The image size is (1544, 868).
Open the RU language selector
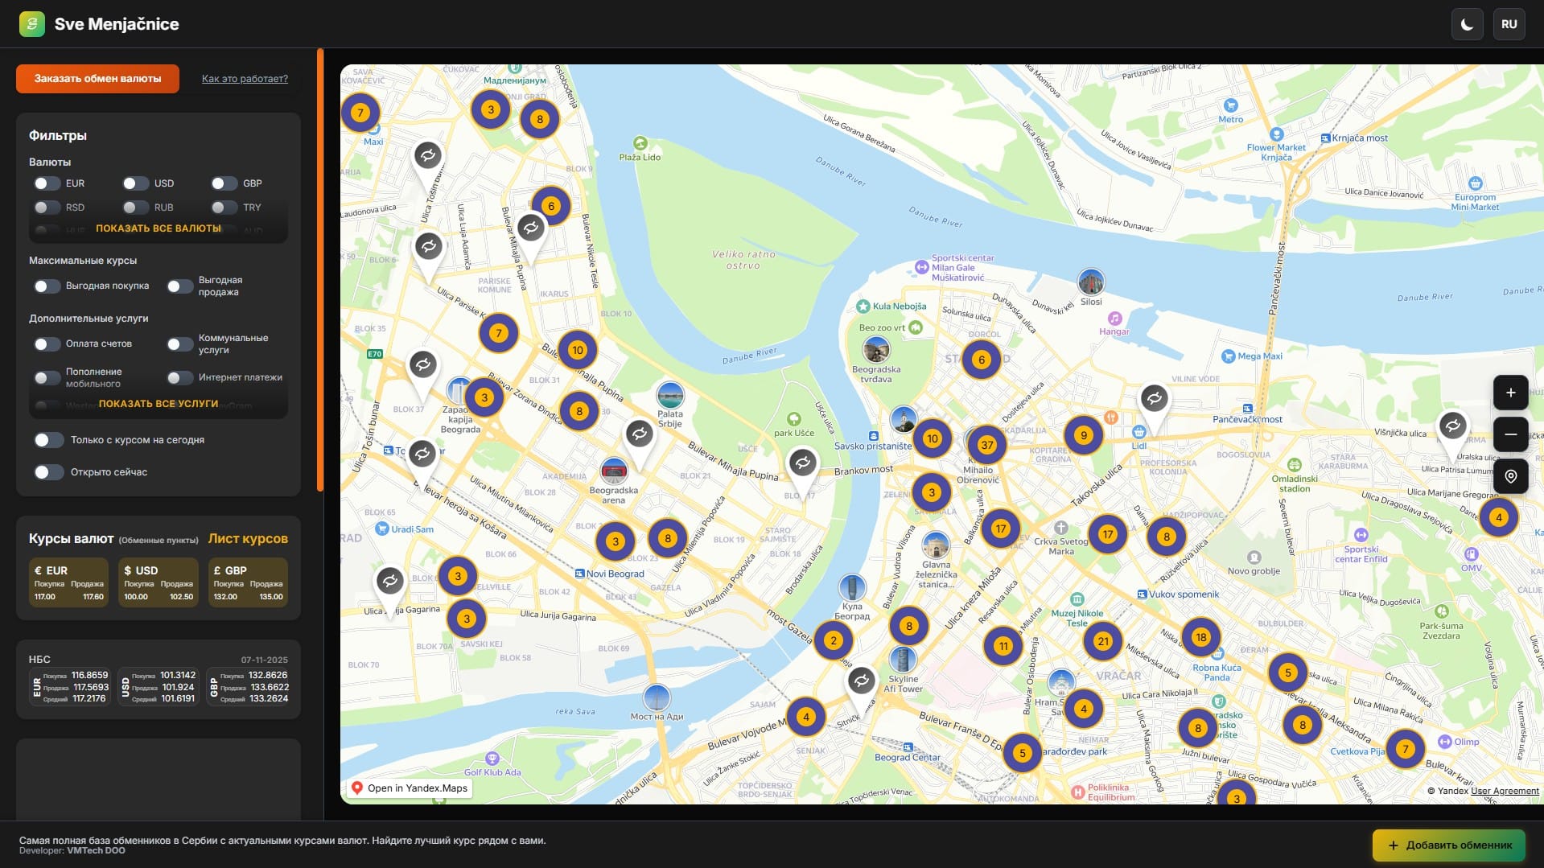[x=1509, y=24]
